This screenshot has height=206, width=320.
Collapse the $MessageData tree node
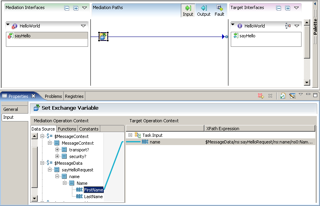(42, 163)
